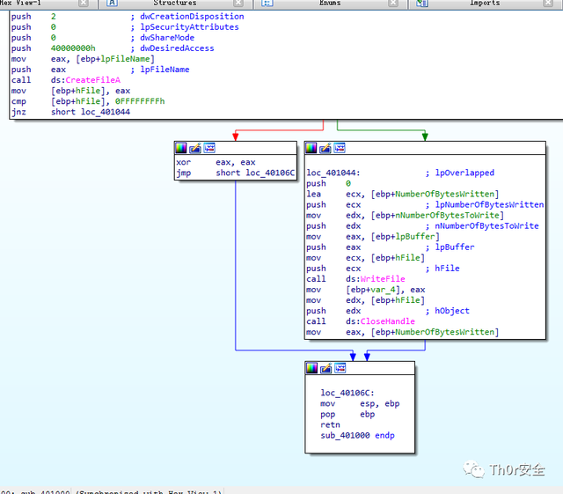Close the Structures tab

coord(238,3)
